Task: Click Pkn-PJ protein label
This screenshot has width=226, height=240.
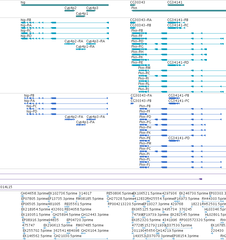Action: [144, 165]
